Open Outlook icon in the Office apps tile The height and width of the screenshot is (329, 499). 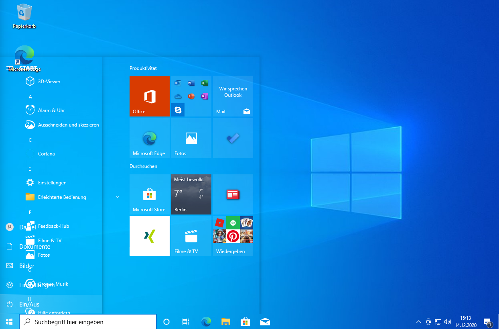tap(178, 83)
